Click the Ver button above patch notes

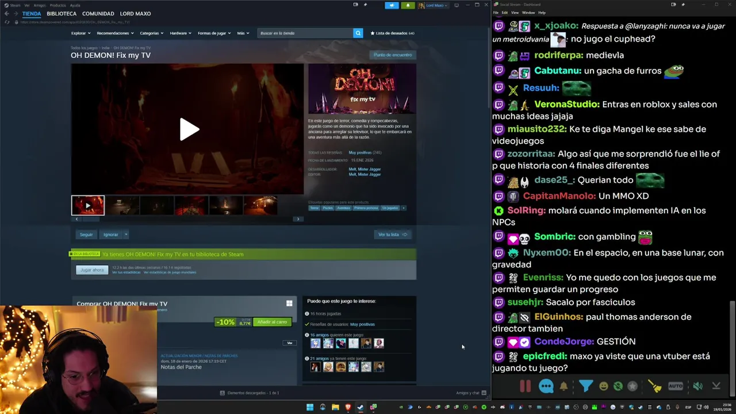point(290,343)
